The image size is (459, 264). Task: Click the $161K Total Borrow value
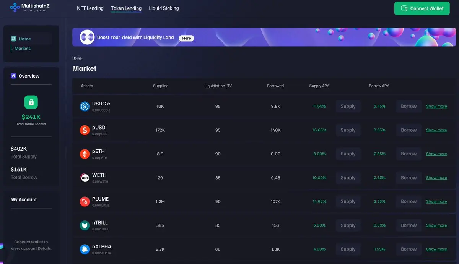pos(19,169)
